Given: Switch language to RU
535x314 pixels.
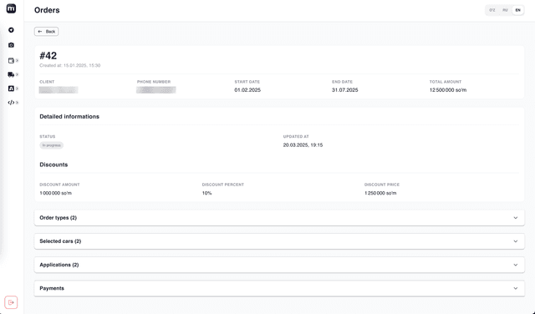Looking at the screenshot, I should [505, 10].
